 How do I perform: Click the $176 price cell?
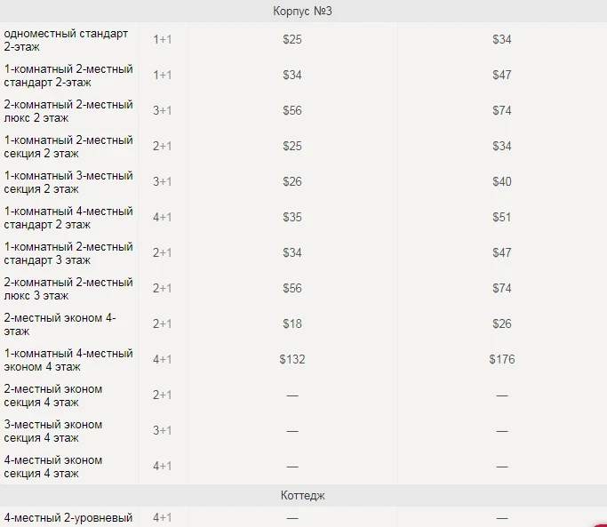[x=501, y=359]
